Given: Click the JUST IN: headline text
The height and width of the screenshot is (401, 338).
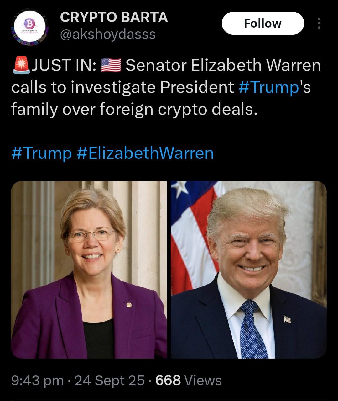Looking at the screenshot, I should (64, 66).
